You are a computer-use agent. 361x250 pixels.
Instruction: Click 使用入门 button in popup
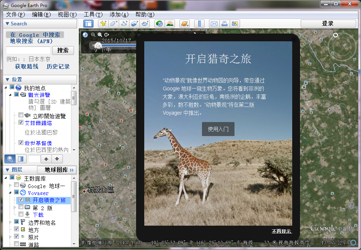[218, 129]
